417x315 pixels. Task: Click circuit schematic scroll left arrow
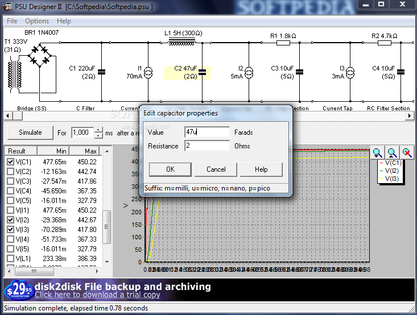click(x=7, y=116)
